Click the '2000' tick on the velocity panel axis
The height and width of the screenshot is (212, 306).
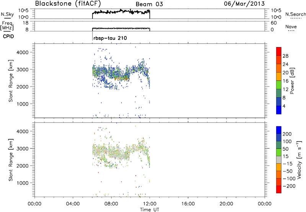pyautogui.click(x=23, y=166)
